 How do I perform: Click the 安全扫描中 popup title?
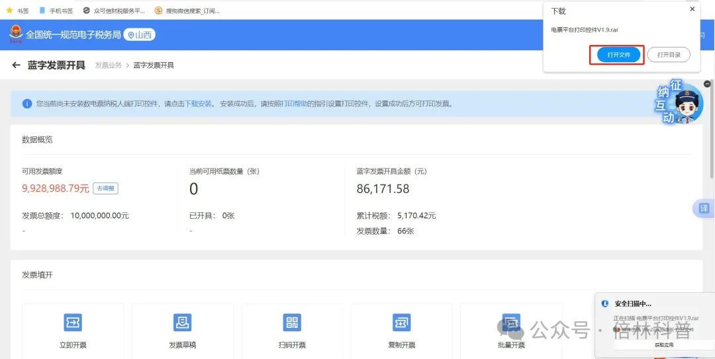pos(633,303)
